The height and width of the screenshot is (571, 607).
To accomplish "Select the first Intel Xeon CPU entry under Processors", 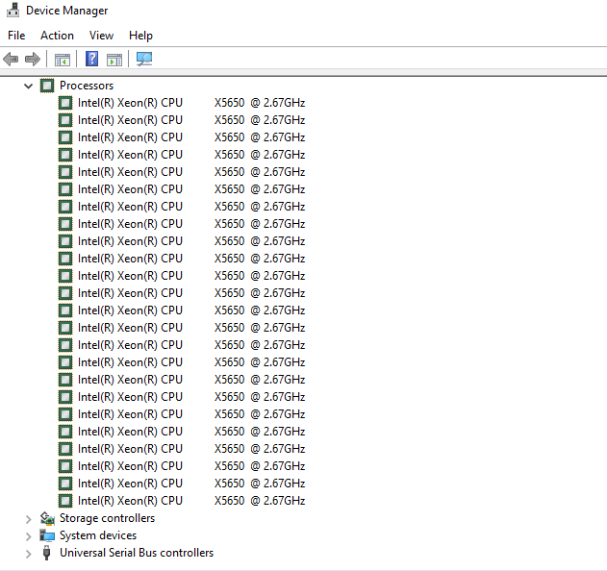I will click(191, 103).
